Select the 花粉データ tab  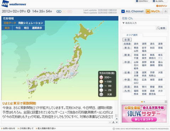pyautogui.click(x=10, y=23)
